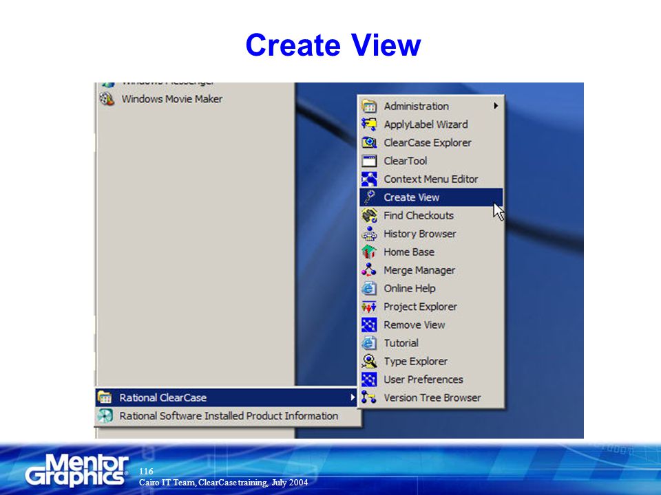
Task: Click the Rational ClearCase folder icon
Action: tap(105, 397)
